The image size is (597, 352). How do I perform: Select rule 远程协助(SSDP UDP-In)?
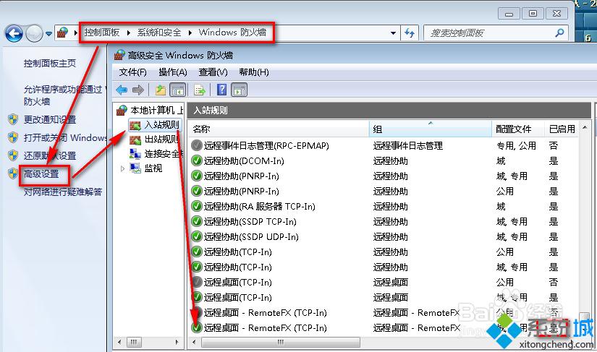click(x=251, y=237)
